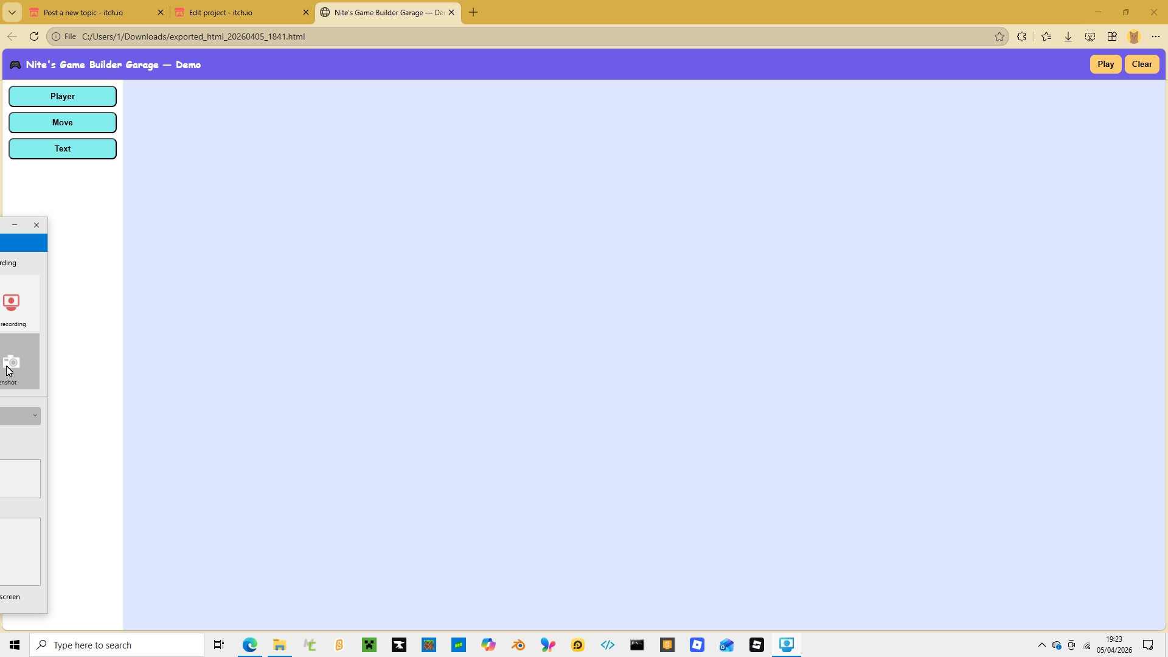Add a Text block from the sidebar
1168x657 pixels.
[x=63, y=148]
